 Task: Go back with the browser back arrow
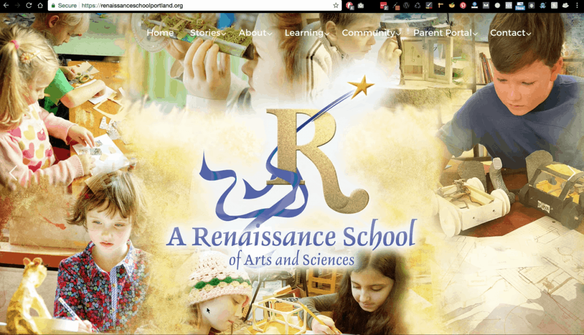(6, 5)
